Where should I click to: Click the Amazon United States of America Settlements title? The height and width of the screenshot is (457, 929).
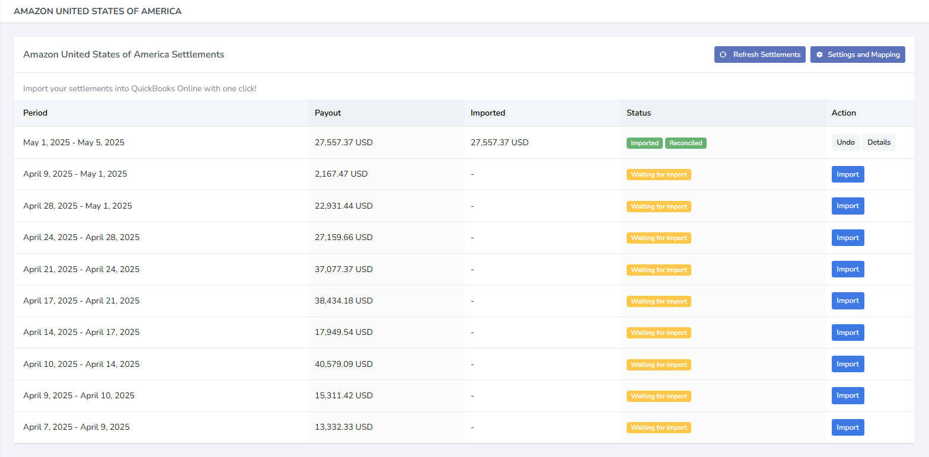click(x=123, y=55)
